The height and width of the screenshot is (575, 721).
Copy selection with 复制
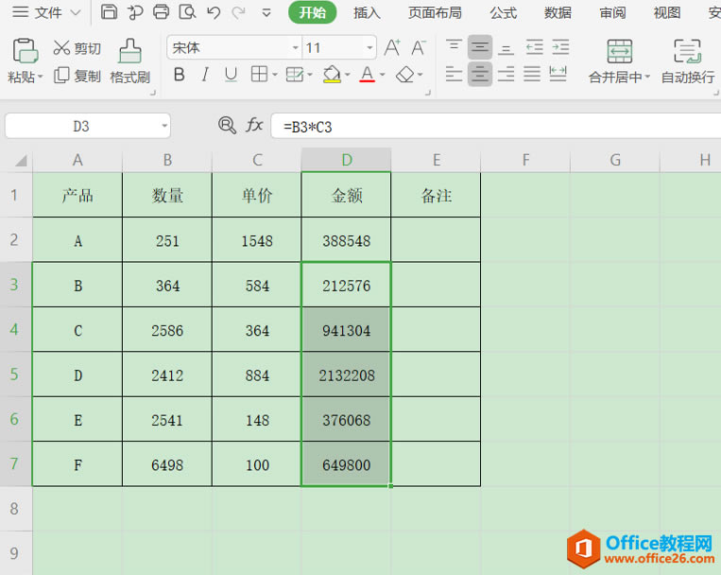77,76
